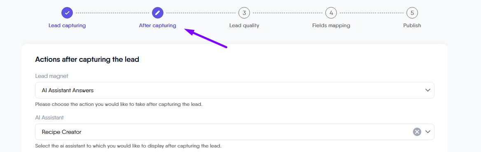Image resolution: width=481 pixels, height=152 pixels.
Task: Go to Publish step label
Action: coord(412,26)
